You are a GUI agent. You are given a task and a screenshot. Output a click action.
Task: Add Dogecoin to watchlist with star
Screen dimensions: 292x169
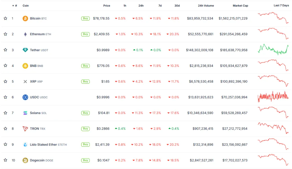(x=5, y=160)
